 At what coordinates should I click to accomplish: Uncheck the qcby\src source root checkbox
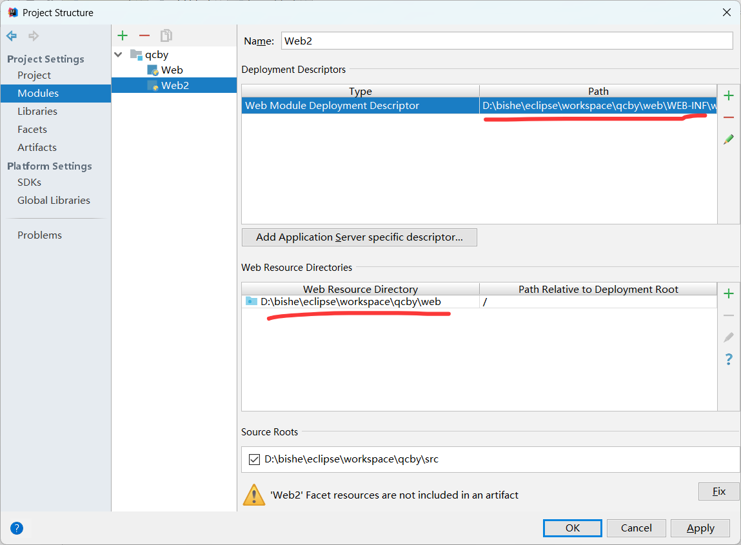[x=254, y=459]
